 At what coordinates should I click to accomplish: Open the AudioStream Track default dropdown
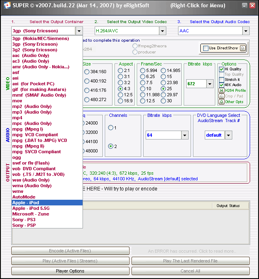pyautogui.click(x=228, y=135)
